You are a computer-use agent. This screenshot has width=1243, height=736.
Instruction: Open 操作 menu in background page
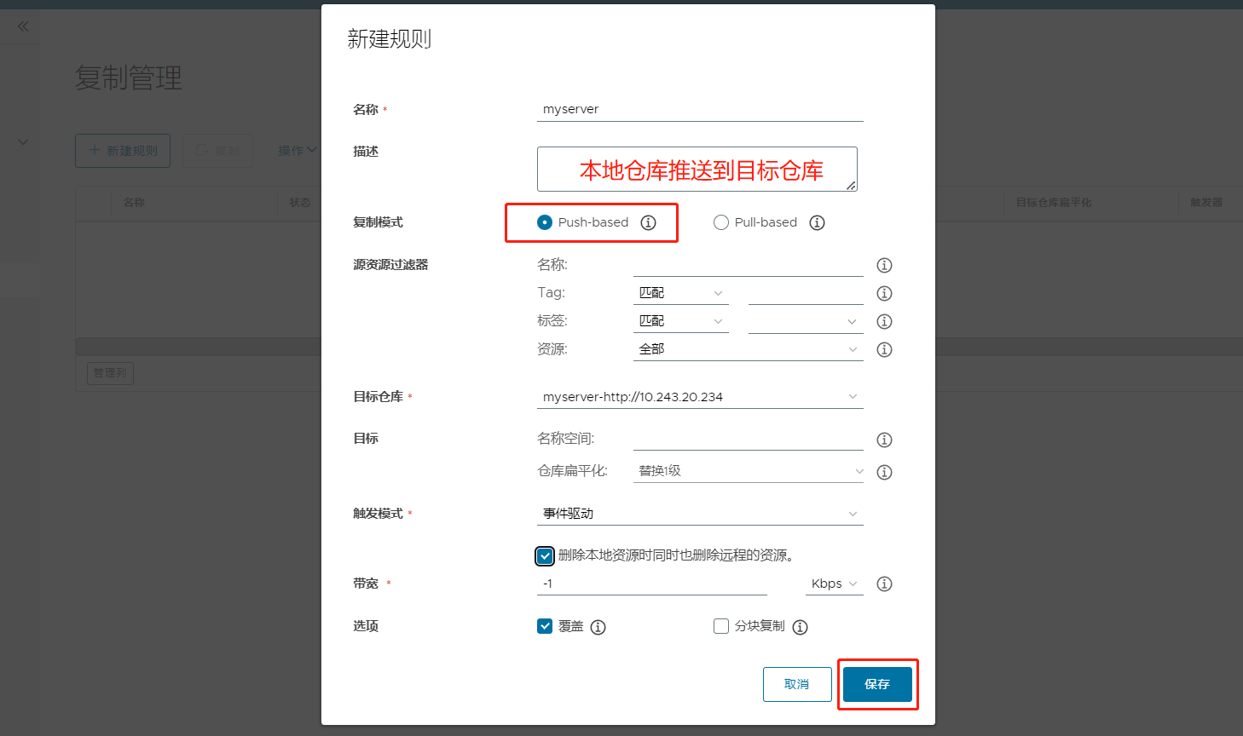coord(298,151)
